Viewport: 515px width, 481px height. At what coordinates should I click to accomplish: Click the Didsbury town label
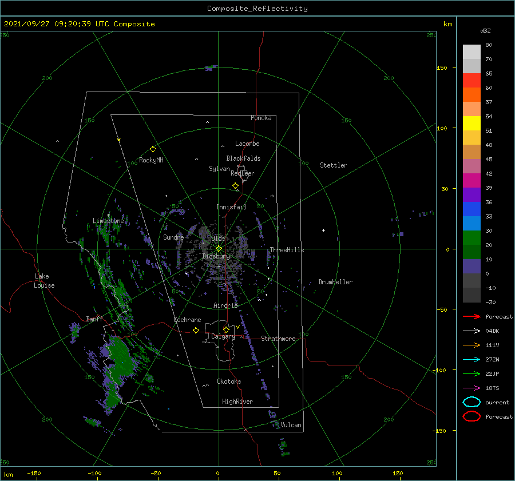(216, 256)
